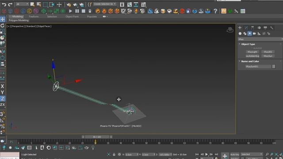283x159 pixels.
Task: Redo the last undone action
Action: point(10,4)
